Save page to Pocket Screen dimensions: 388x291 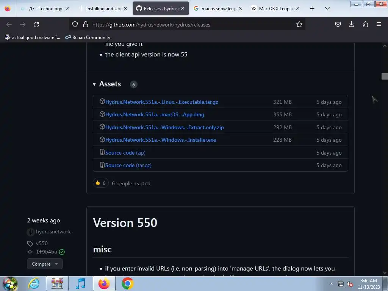pyautogui.click(x=338, y=24)
